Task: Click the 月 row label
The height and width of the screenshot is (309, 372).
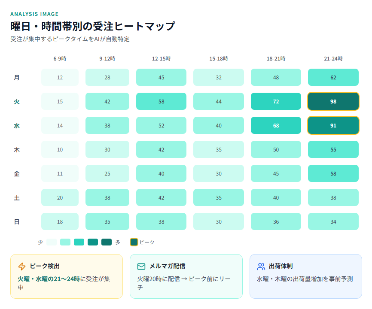Action: [x=17, y=78]
